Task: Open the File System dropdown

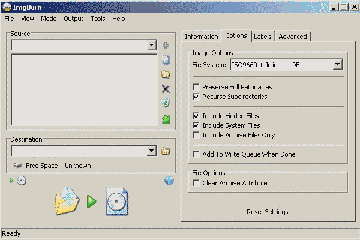Action: coord(337,64)
